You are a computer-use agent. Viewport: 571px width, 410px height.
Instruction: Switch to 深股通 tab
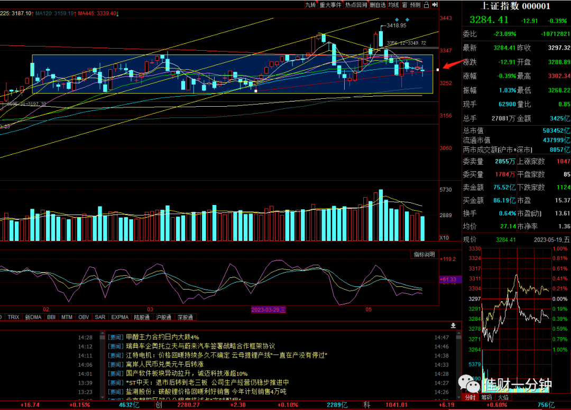point(186,317)
